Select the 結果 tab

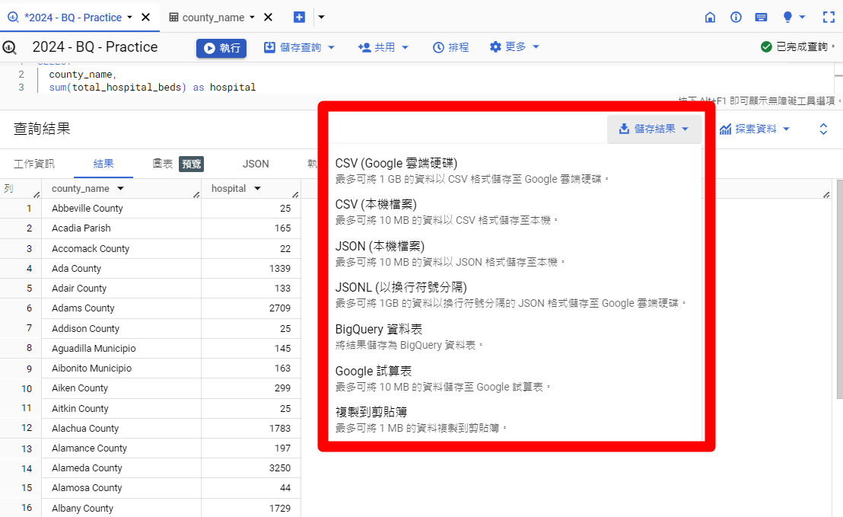103,164
